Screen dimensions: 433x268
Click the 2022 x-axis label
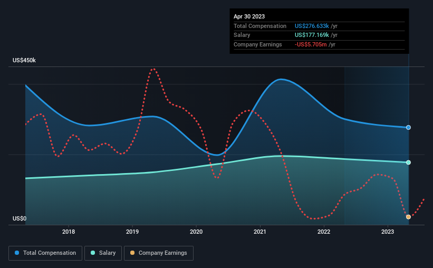(x=324, y=232)
